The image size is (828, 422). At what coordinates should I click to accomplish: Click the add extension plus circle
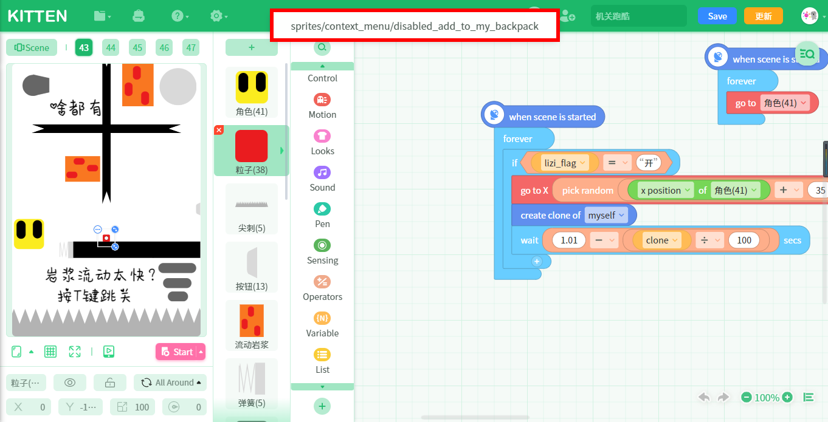coord(322,406)
